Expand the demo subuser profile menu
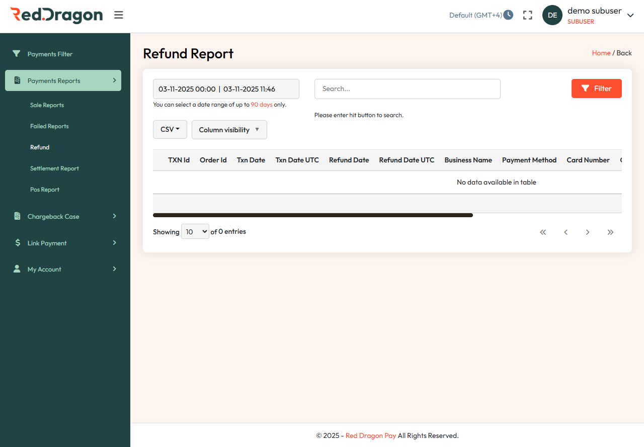The image size is (644, 447). click(x=630, y=15)
